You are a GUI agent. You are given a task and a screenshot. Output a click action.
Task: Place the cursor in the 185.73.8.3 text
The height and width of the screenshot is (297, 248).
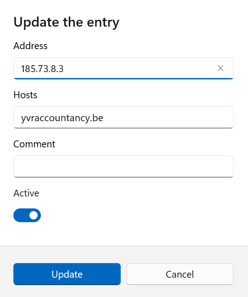[42, 68]
